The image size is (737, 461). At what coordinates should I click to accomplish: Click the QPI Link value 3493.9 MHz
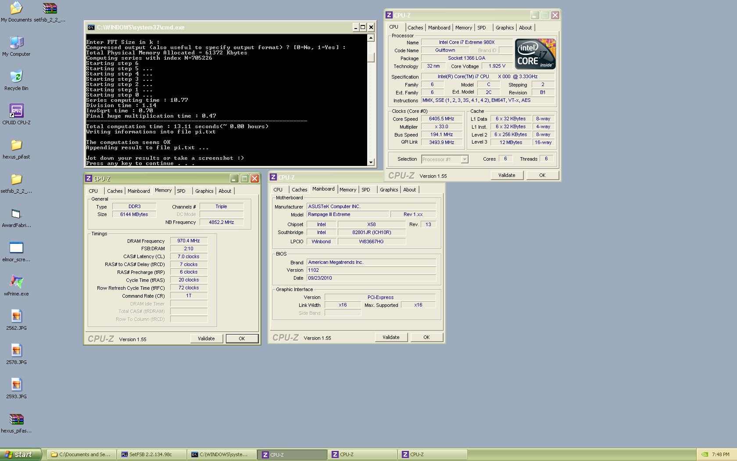pos(441,142)
